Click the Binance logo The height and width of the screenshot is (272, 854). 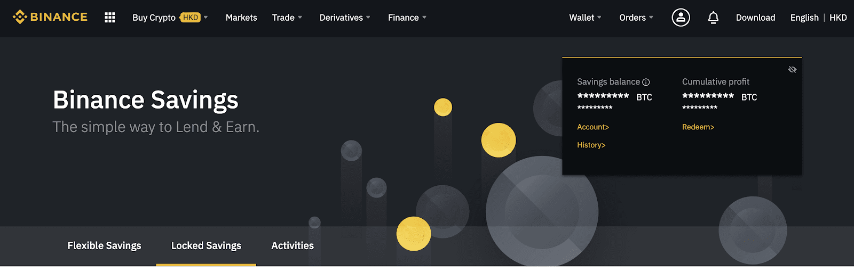tap(50, 17)
